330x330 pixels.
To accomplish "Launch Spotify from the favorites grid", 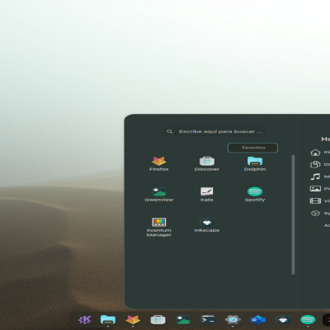I will coord(255,194).
